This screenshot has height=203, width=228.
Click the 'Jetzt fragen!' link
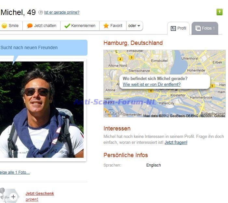(176, 142)
